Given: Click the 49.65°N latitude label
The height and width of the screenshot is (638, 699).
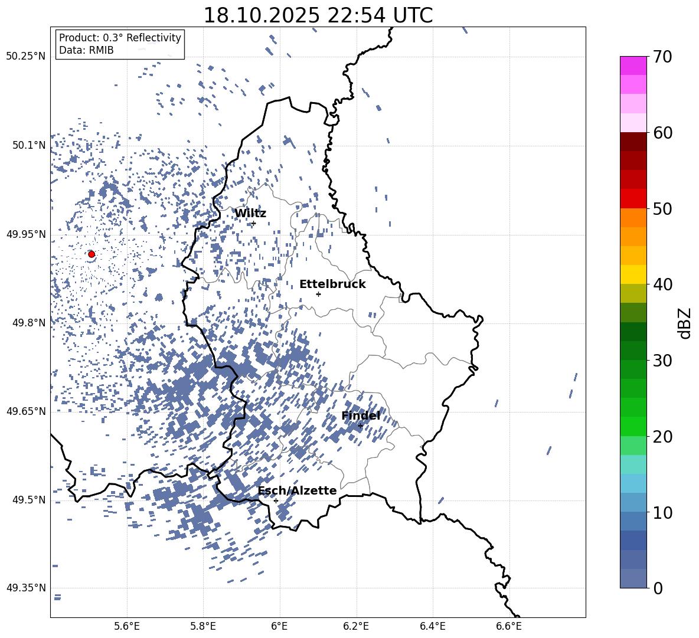Looking at the screenshot, I should tap(26, 411).
